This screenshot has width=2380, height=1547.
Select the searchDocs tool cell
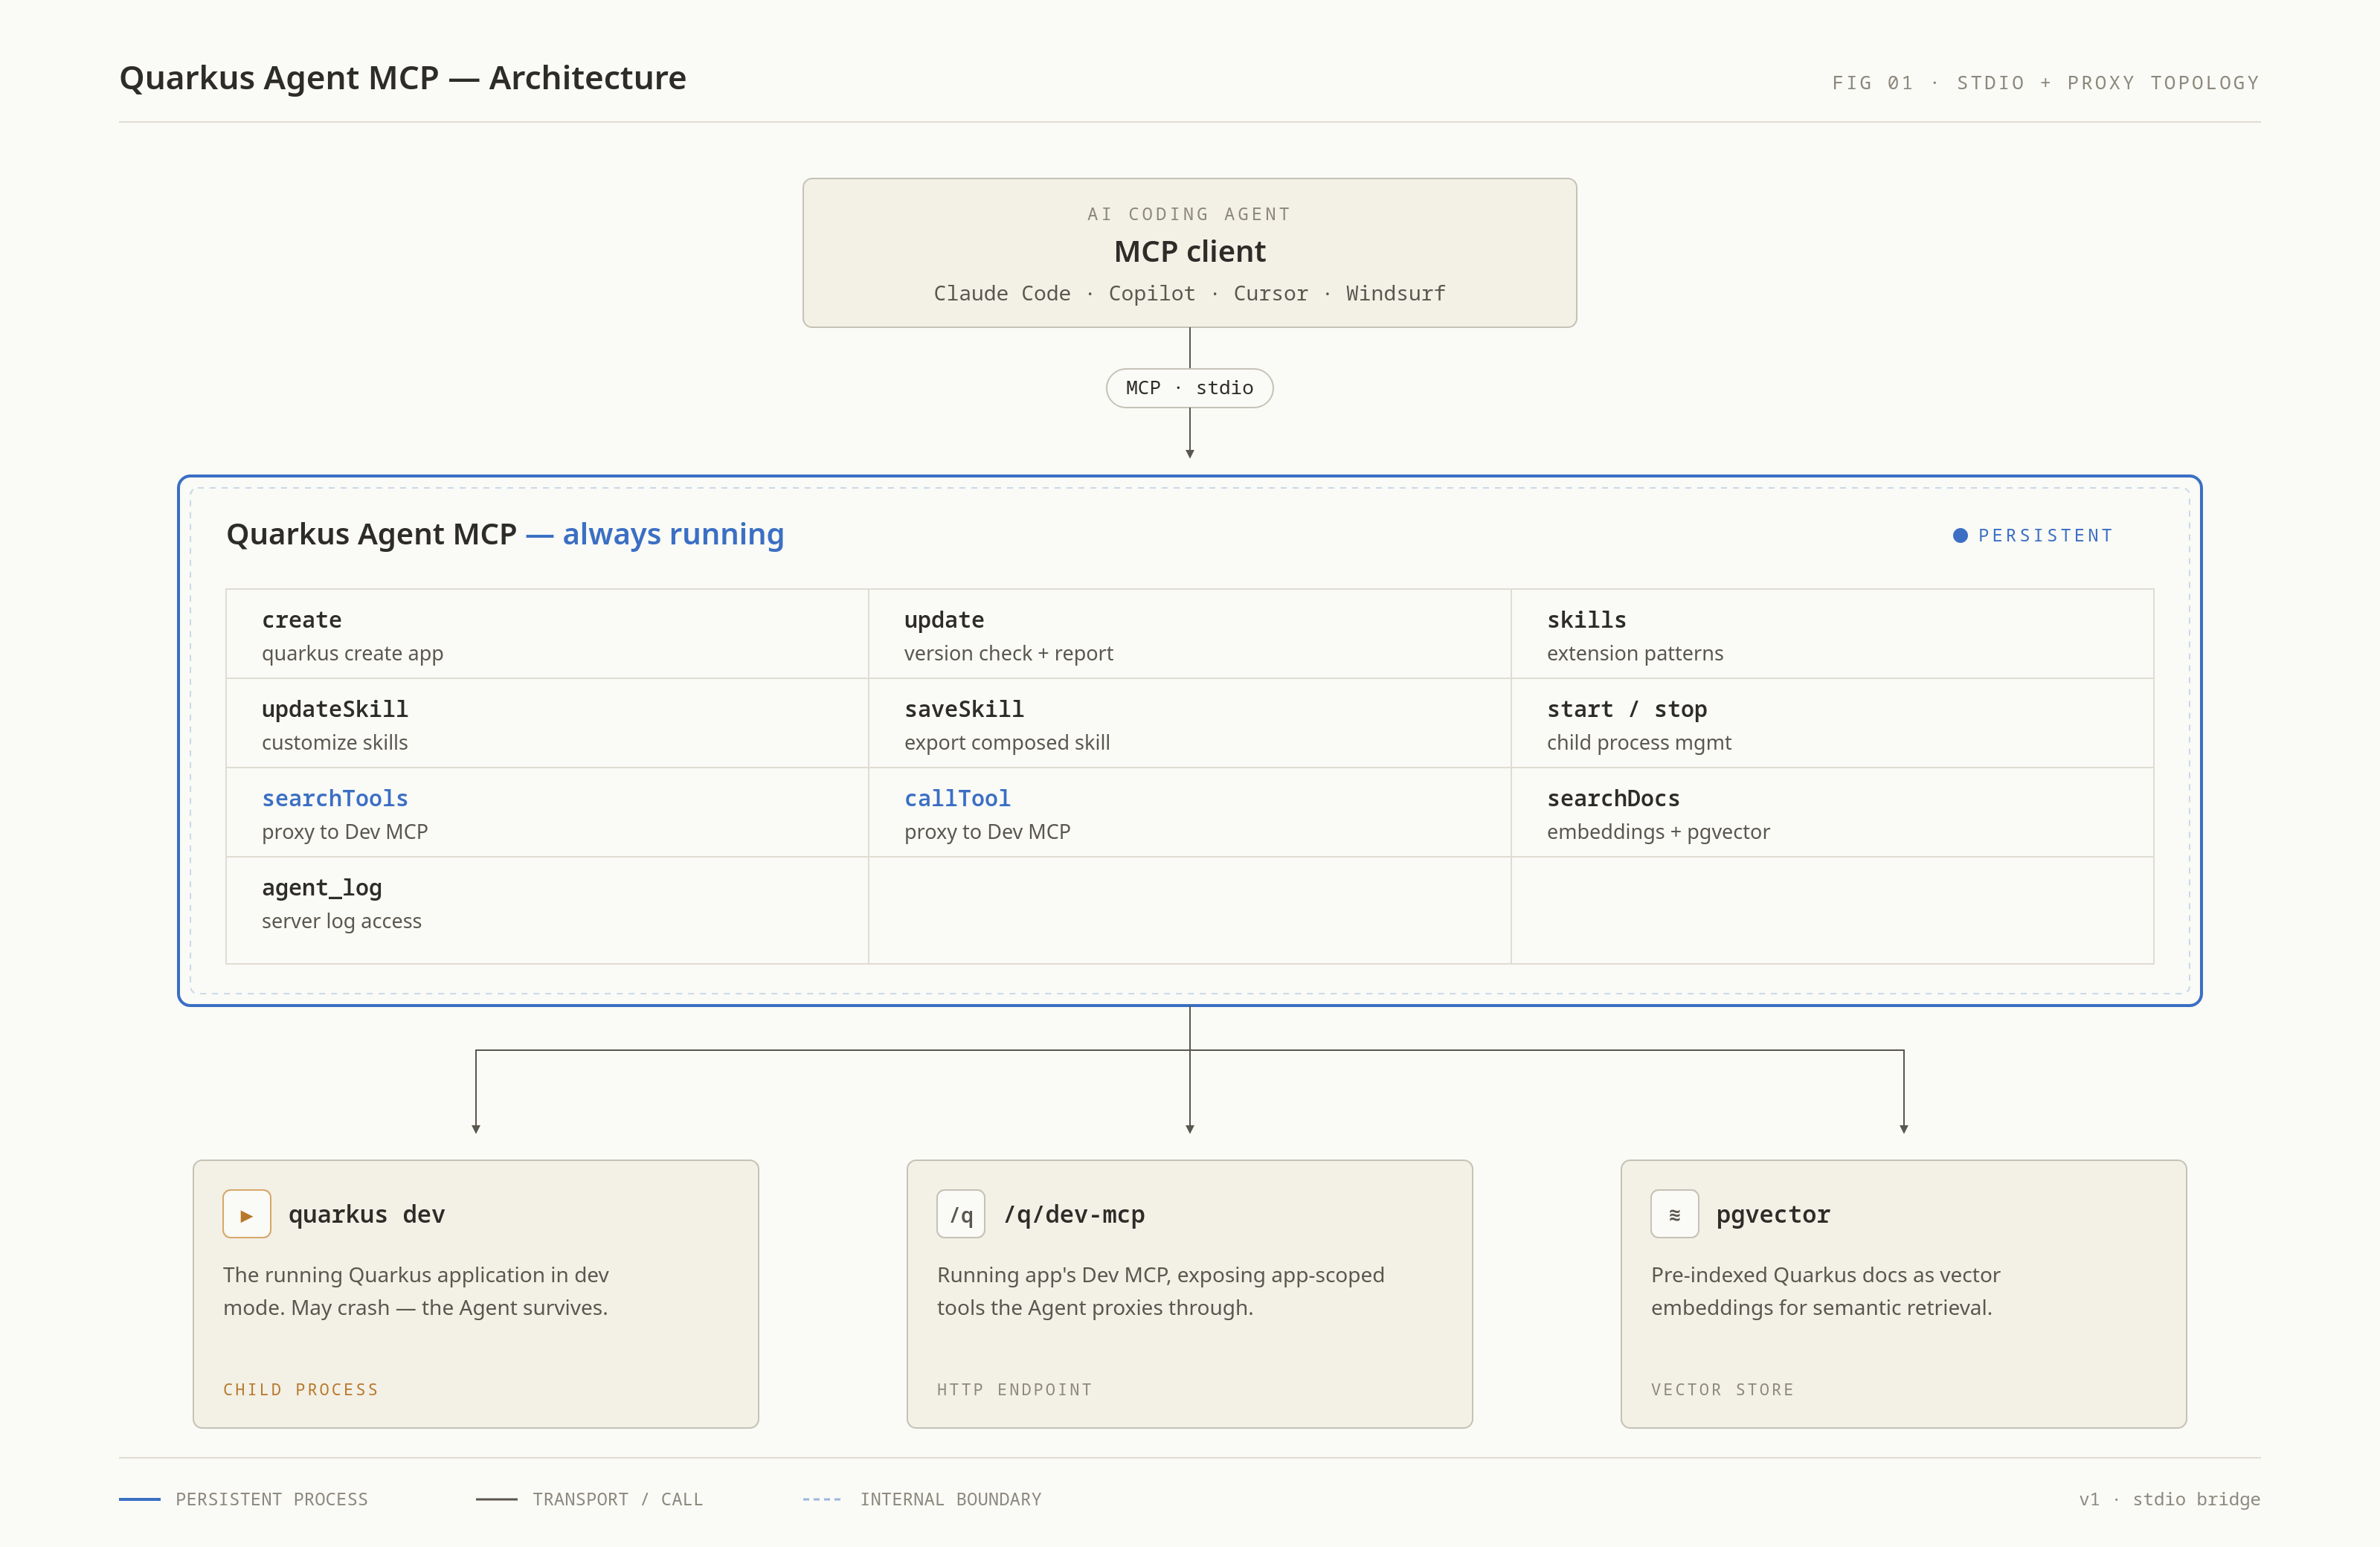pyautogui.click(x=1832, y=812)
